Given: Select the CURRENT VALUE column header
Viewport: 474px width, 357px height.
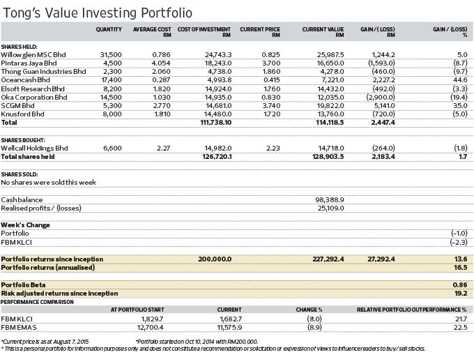Looking at the screenshot, I should coord(323,32).
